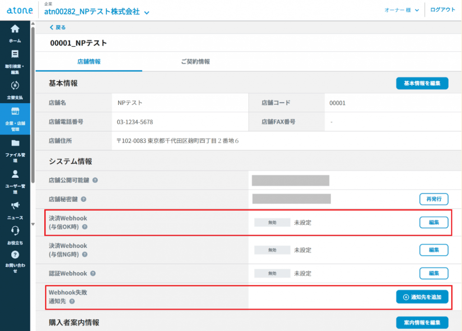Screen dimensions: 462x331
Task: Switch to the ご契約情報 tab
Action: point(195,61)
